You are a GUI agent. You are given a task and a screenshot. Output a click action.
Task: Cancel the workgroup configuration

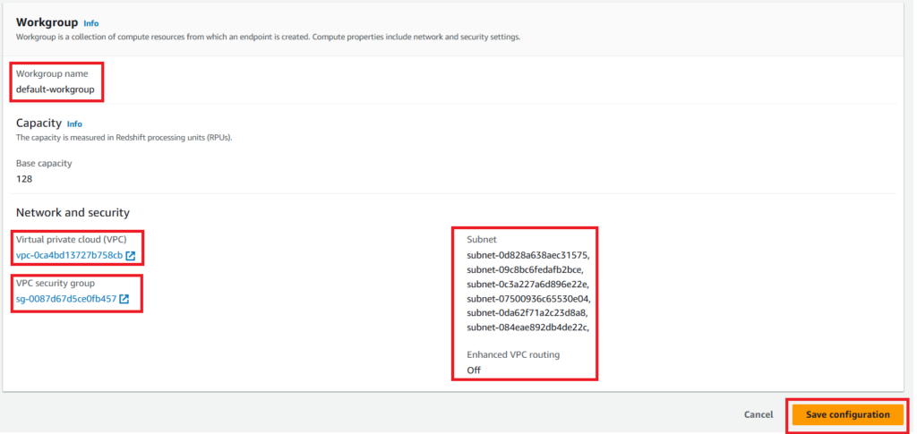(x=758, y=415)
